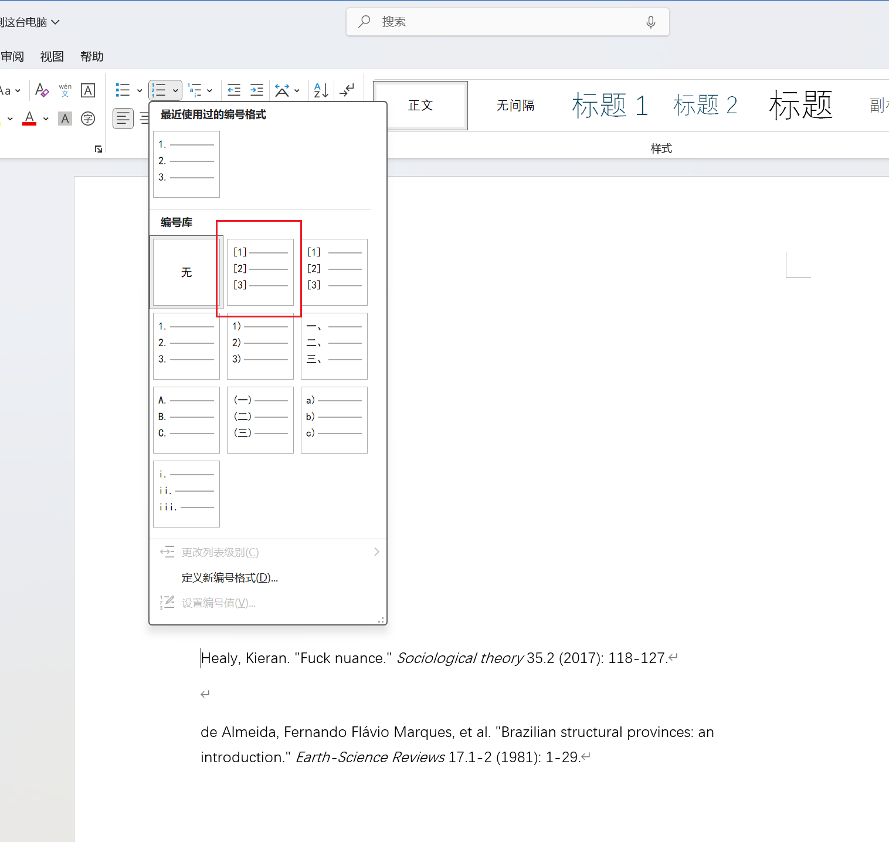Apply red font color swatch button

tap(29, 119)
